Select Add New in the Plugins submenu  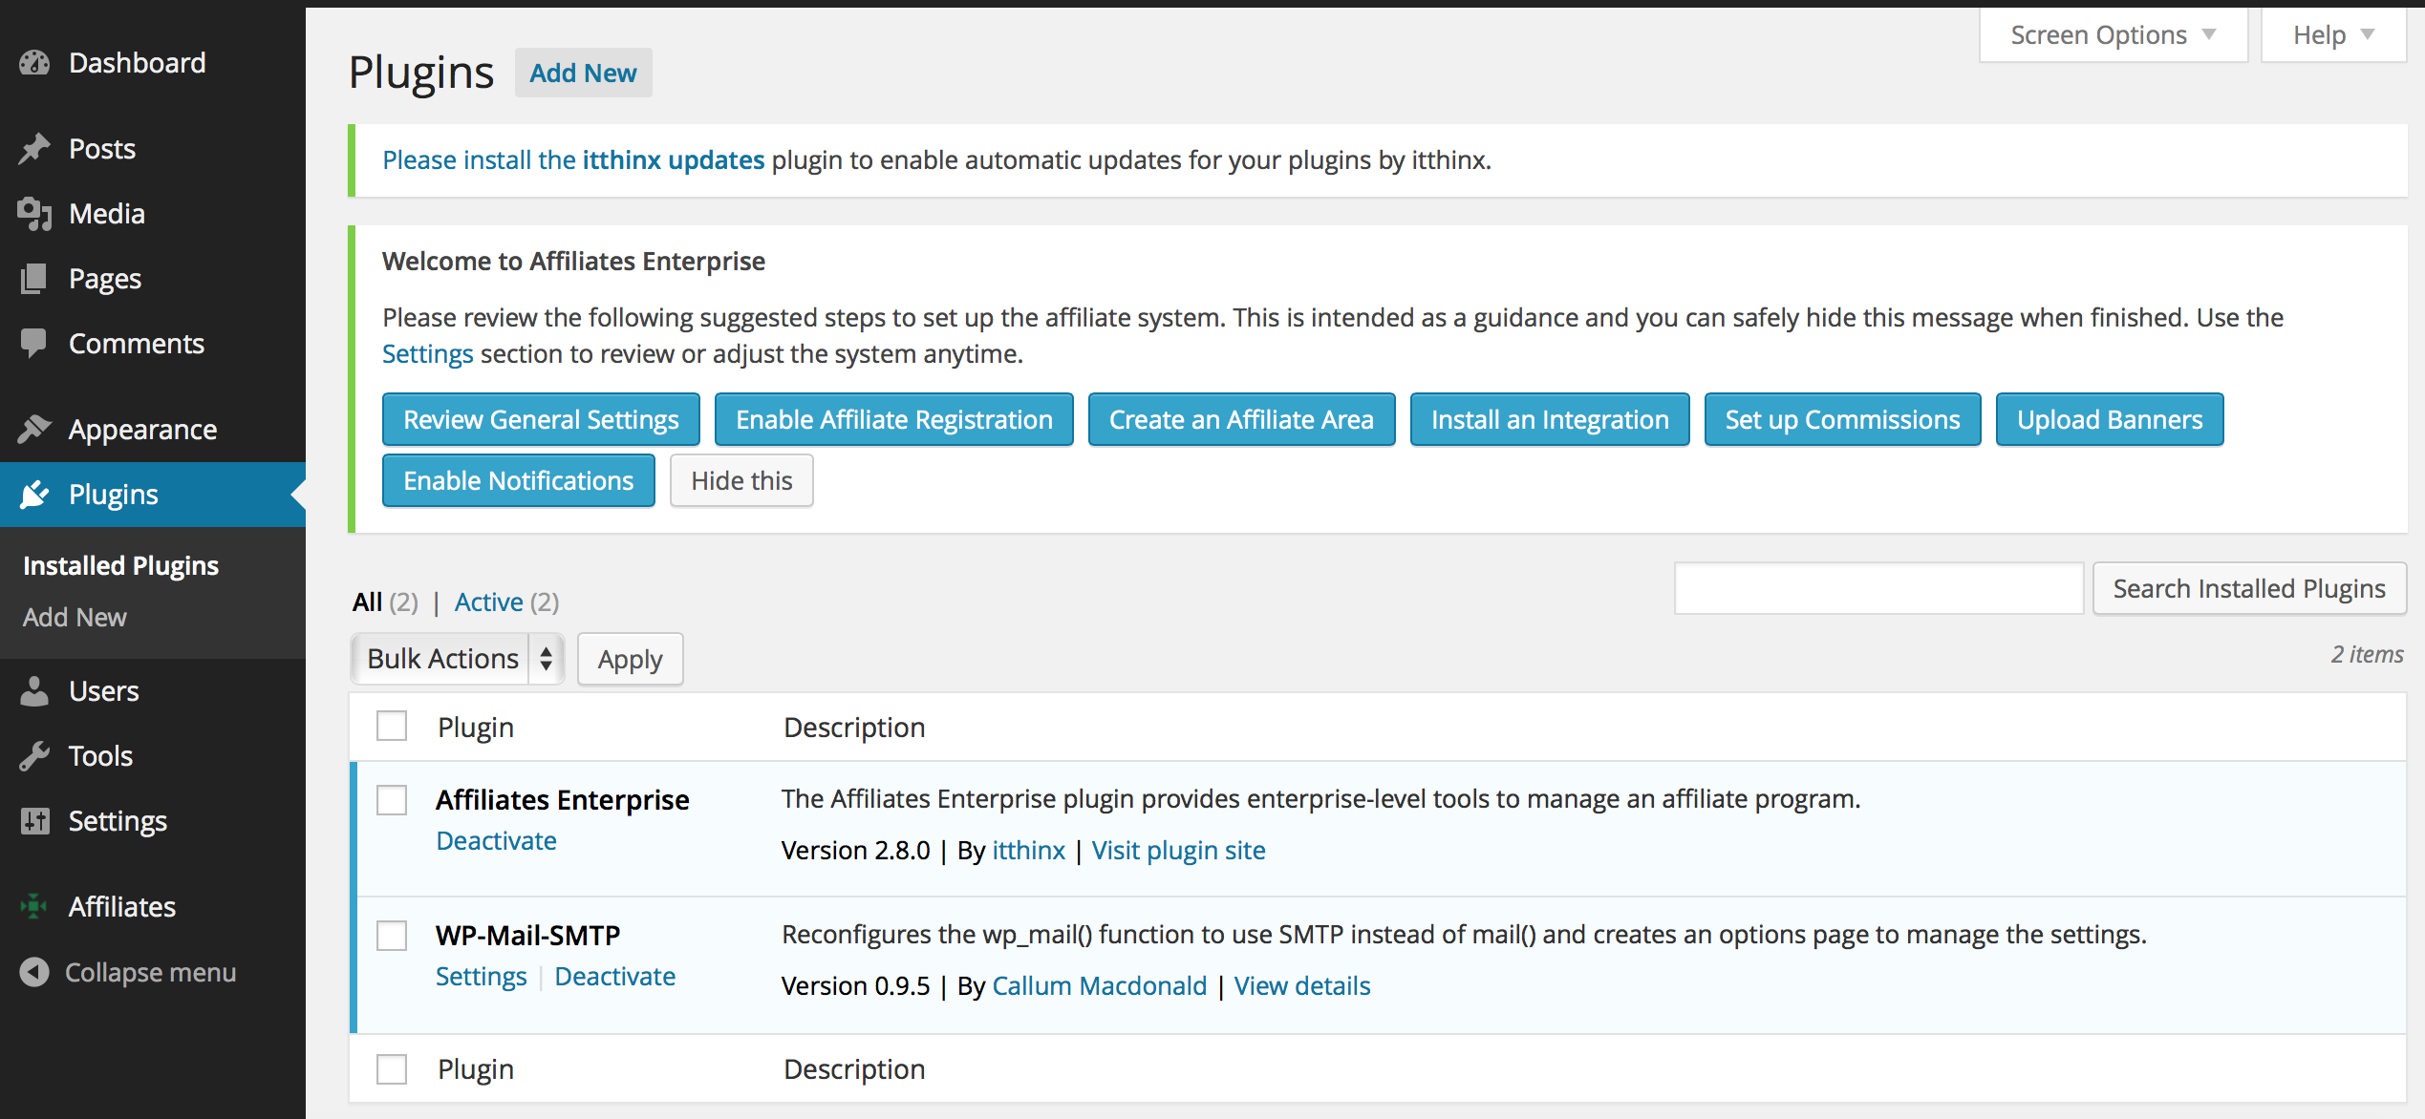click(x=75, y=618)
